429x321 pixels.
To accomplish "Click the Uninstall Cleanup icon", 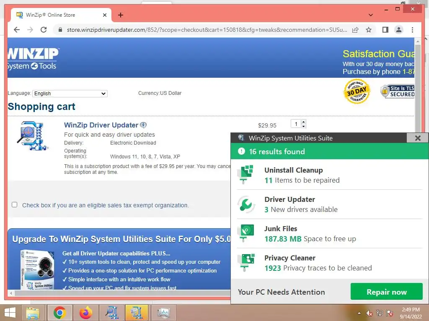I will [246, 174].
